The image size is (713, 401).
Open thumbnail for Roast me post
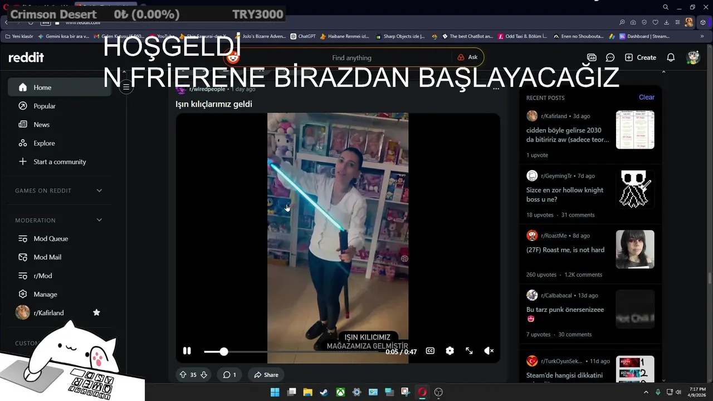tap(635, 249)
